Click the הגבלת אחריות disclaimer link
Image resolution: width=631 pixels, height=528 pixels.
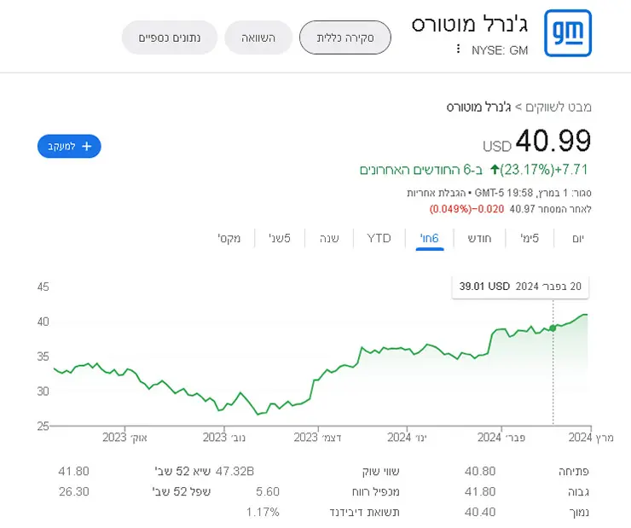(x=436, y=193)
